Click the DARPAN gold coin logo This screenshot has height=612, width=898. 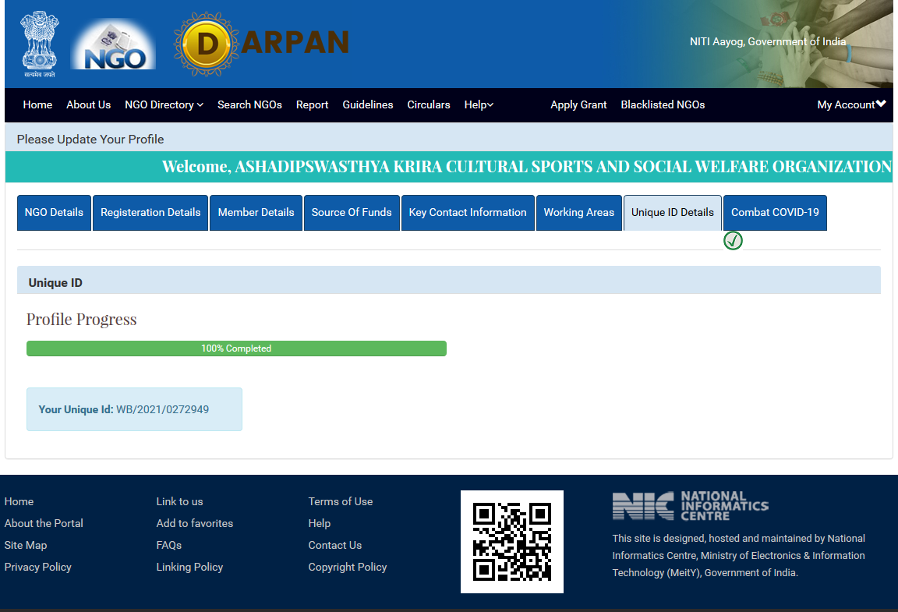(207, 44)
